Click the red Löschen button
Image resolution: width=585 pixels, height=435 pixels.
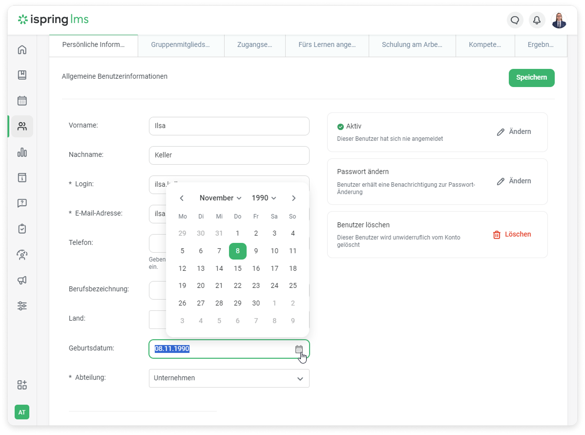coord(512,235)
